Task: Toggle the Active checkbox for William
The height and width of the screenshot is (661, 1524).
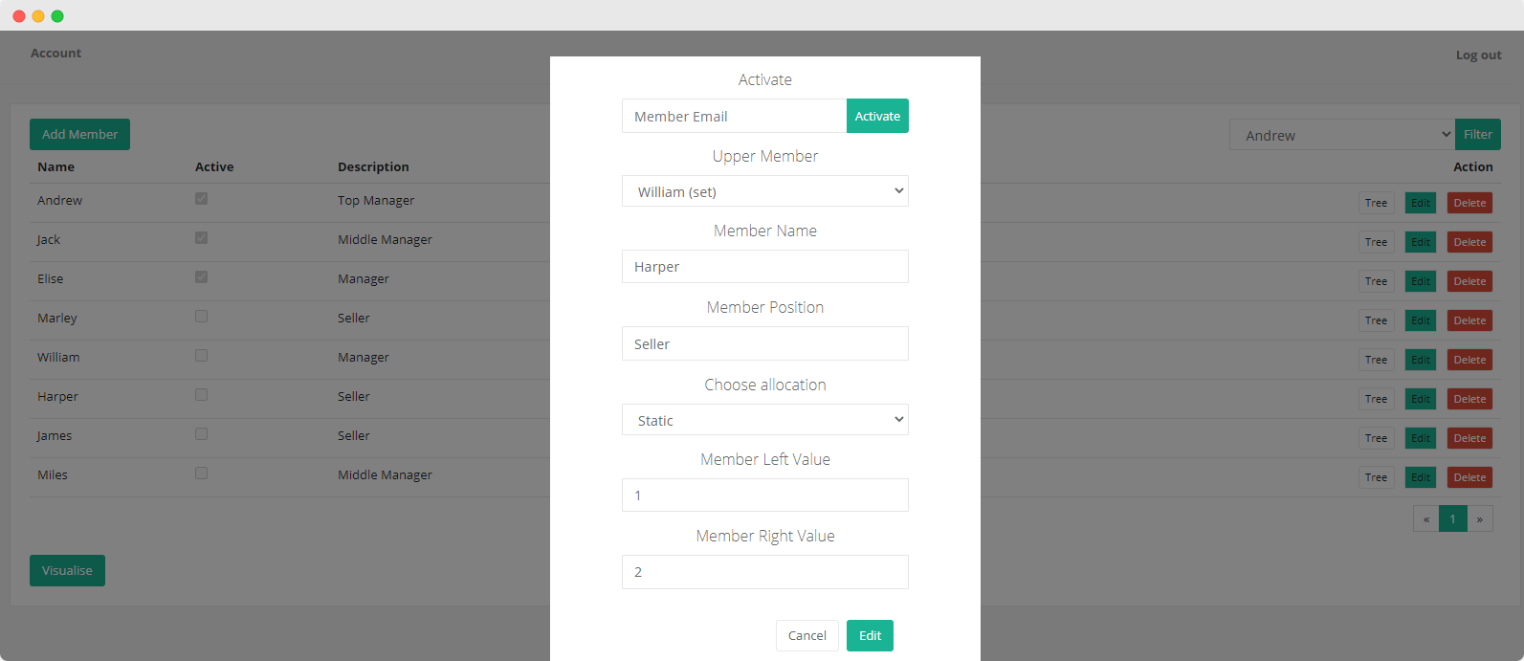Action: click(x=201, y=356)
